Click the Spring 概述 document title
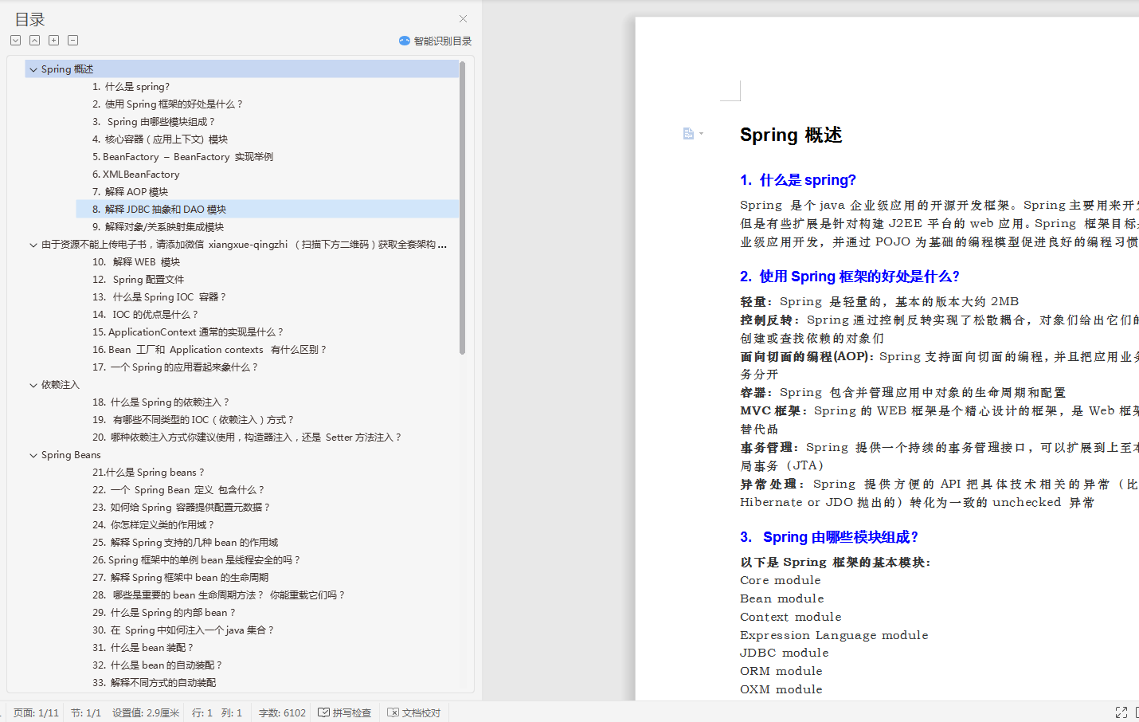Viewport: 1139px width, 722px height. pos(791,135)
